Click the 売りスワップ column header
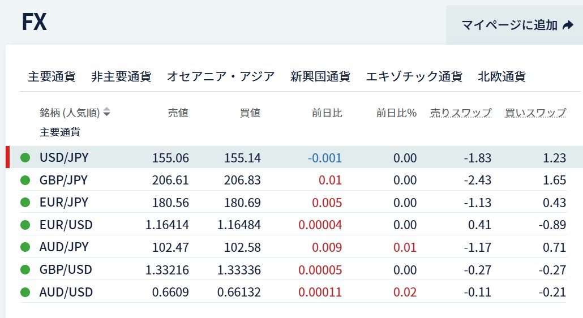Viewport: 583px width, 318px height. pyautogui.click(x=461, y=113)
